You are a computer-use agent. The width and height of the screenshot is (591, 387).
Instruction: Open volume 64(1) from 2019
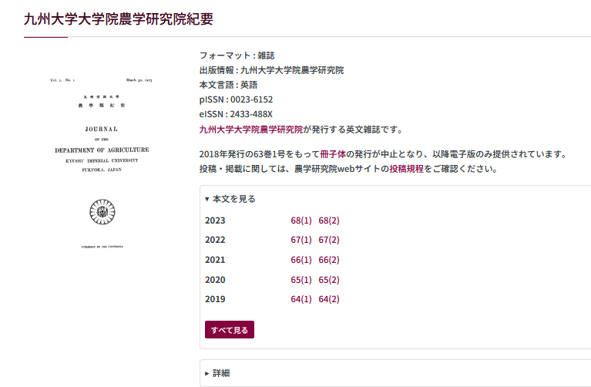[x=301, y=299]
